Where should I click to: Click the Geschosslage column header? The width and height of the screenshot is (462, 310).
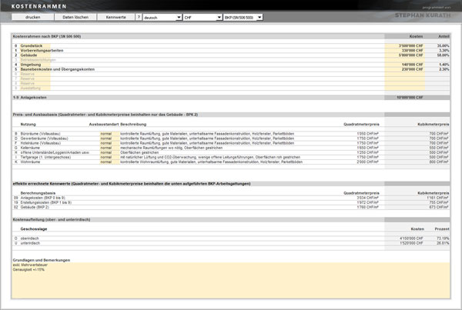34,228
